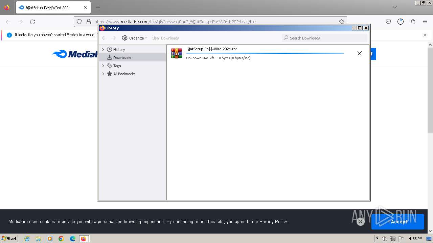Screen dimensions: 433x243
Task: Maximize the Library window
Action: point(360,28)
